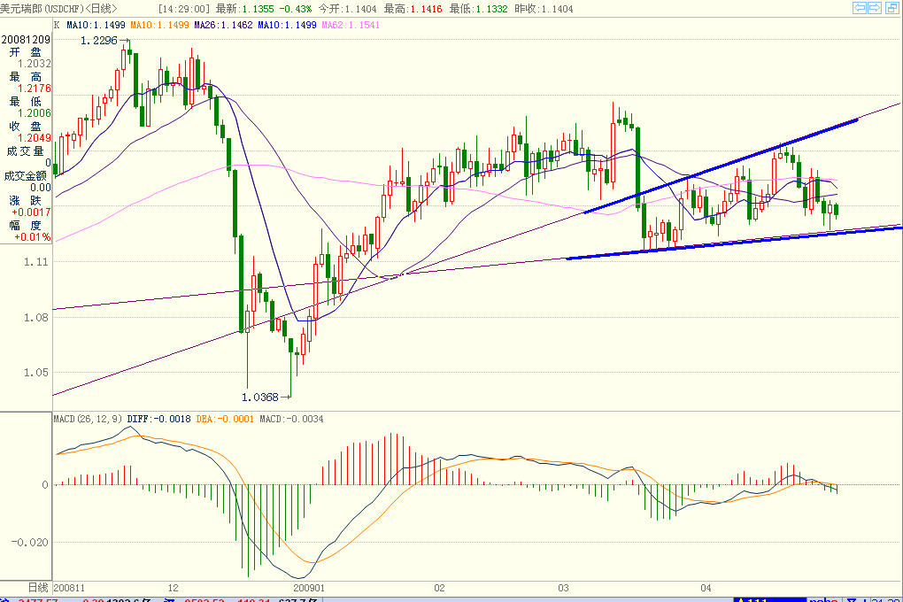Click 最低:1.1332 in the top header bar
This screenshot has height=602, width=903.
[479, 9]
